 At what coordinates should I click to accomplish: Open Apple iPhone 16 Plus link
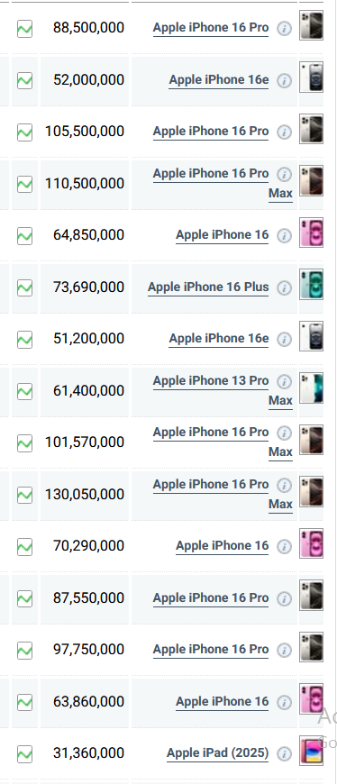point(208,287)
